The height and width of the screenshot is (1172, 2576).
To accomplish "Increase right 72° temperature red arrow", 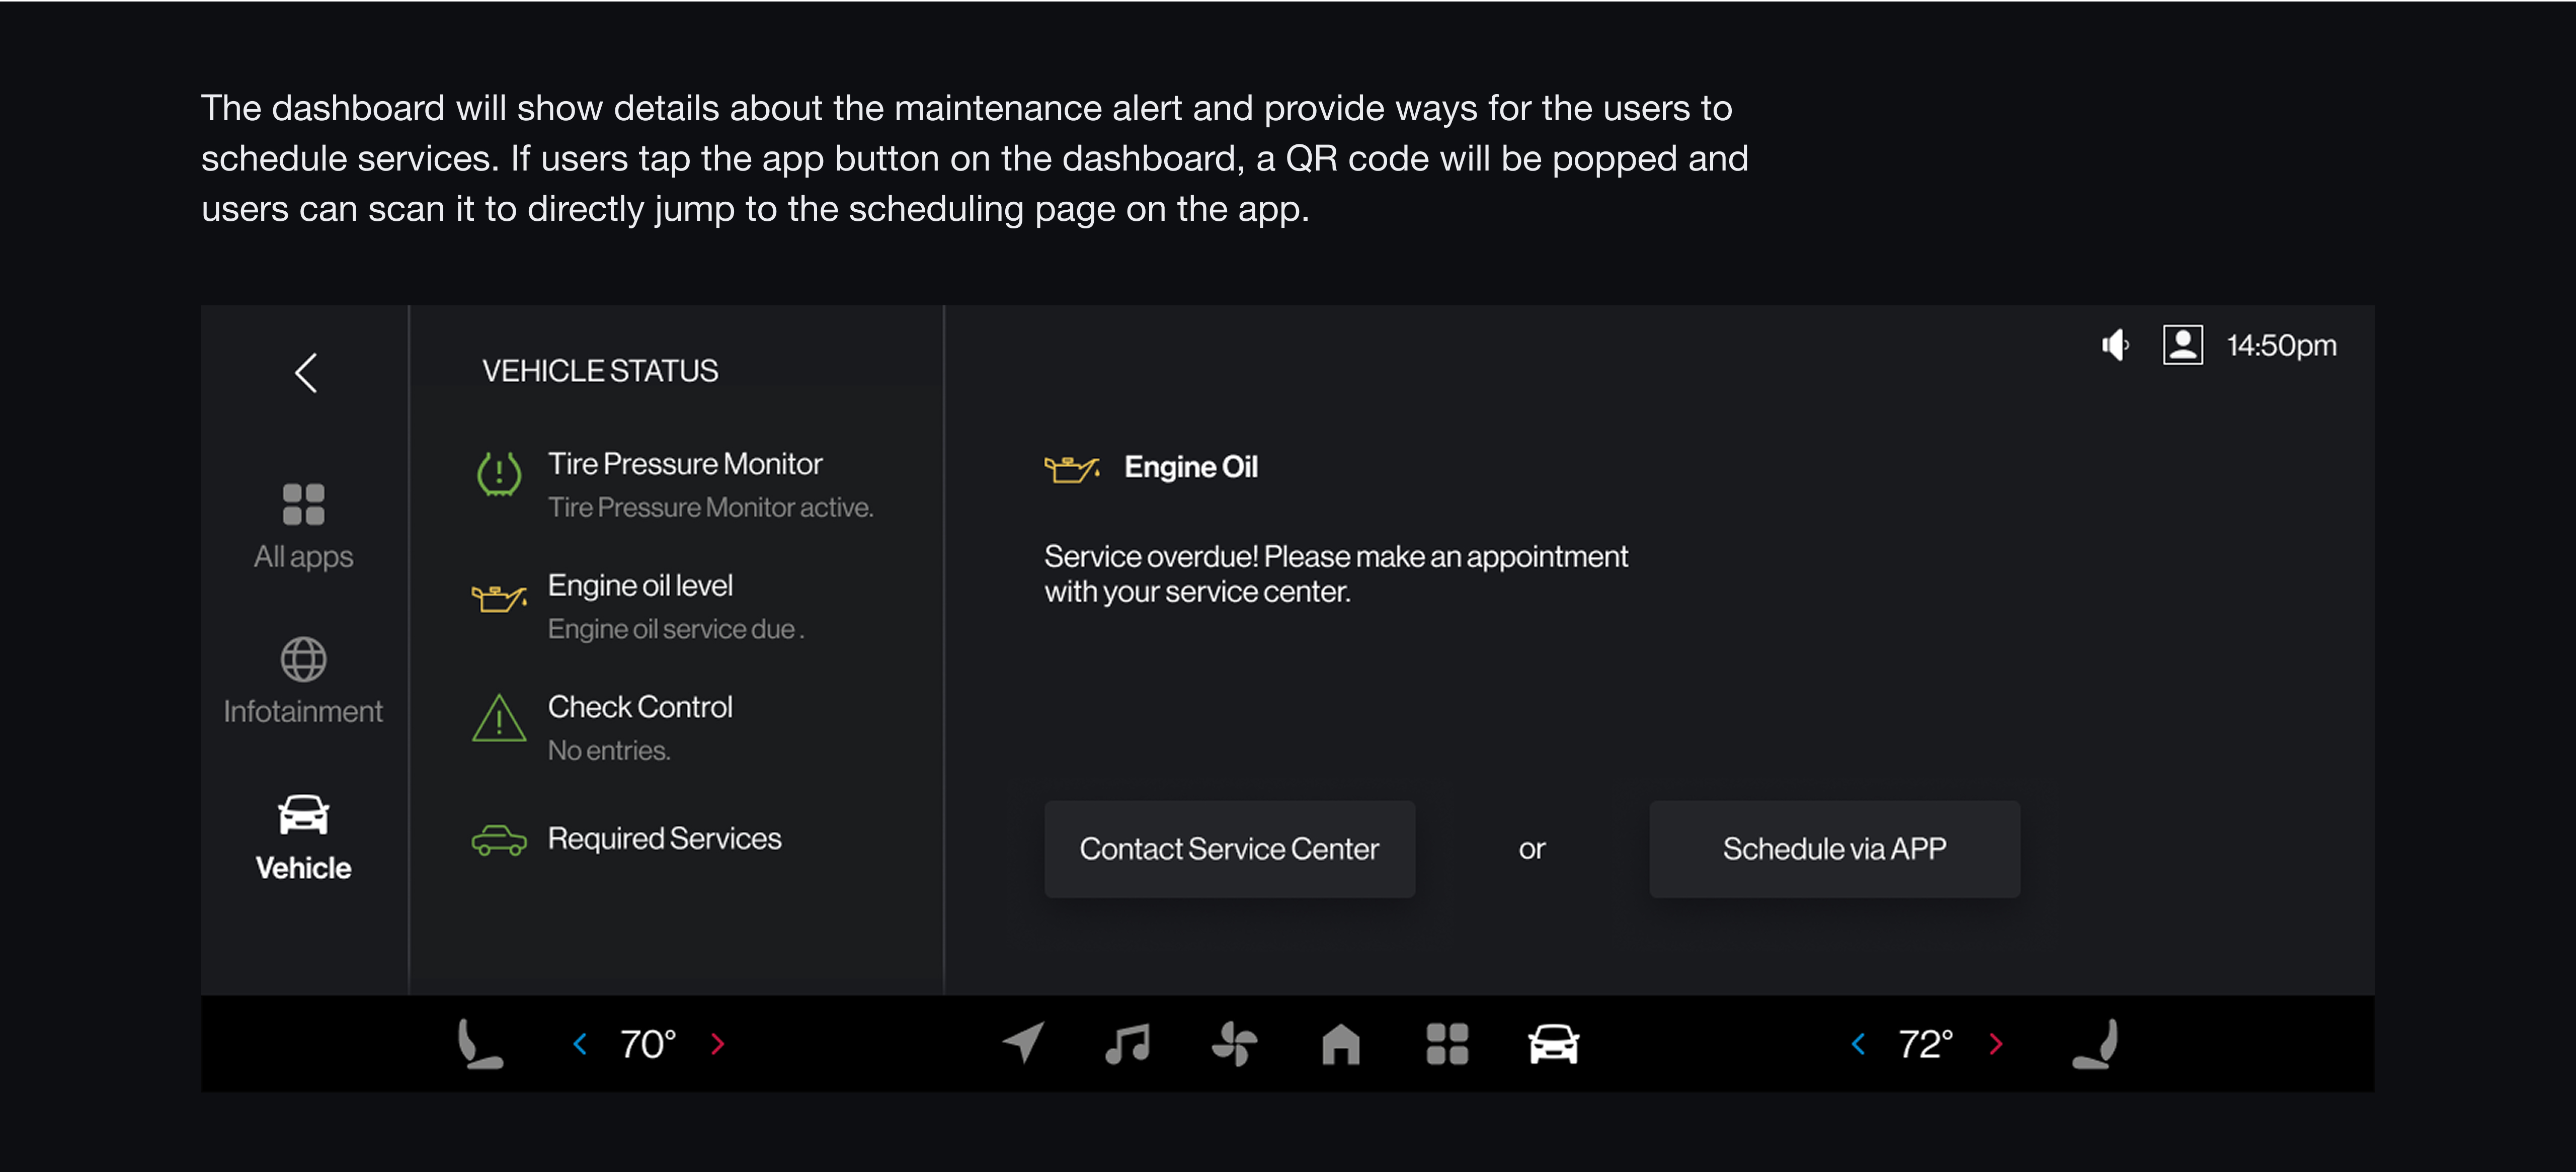I will 1996,1043.
